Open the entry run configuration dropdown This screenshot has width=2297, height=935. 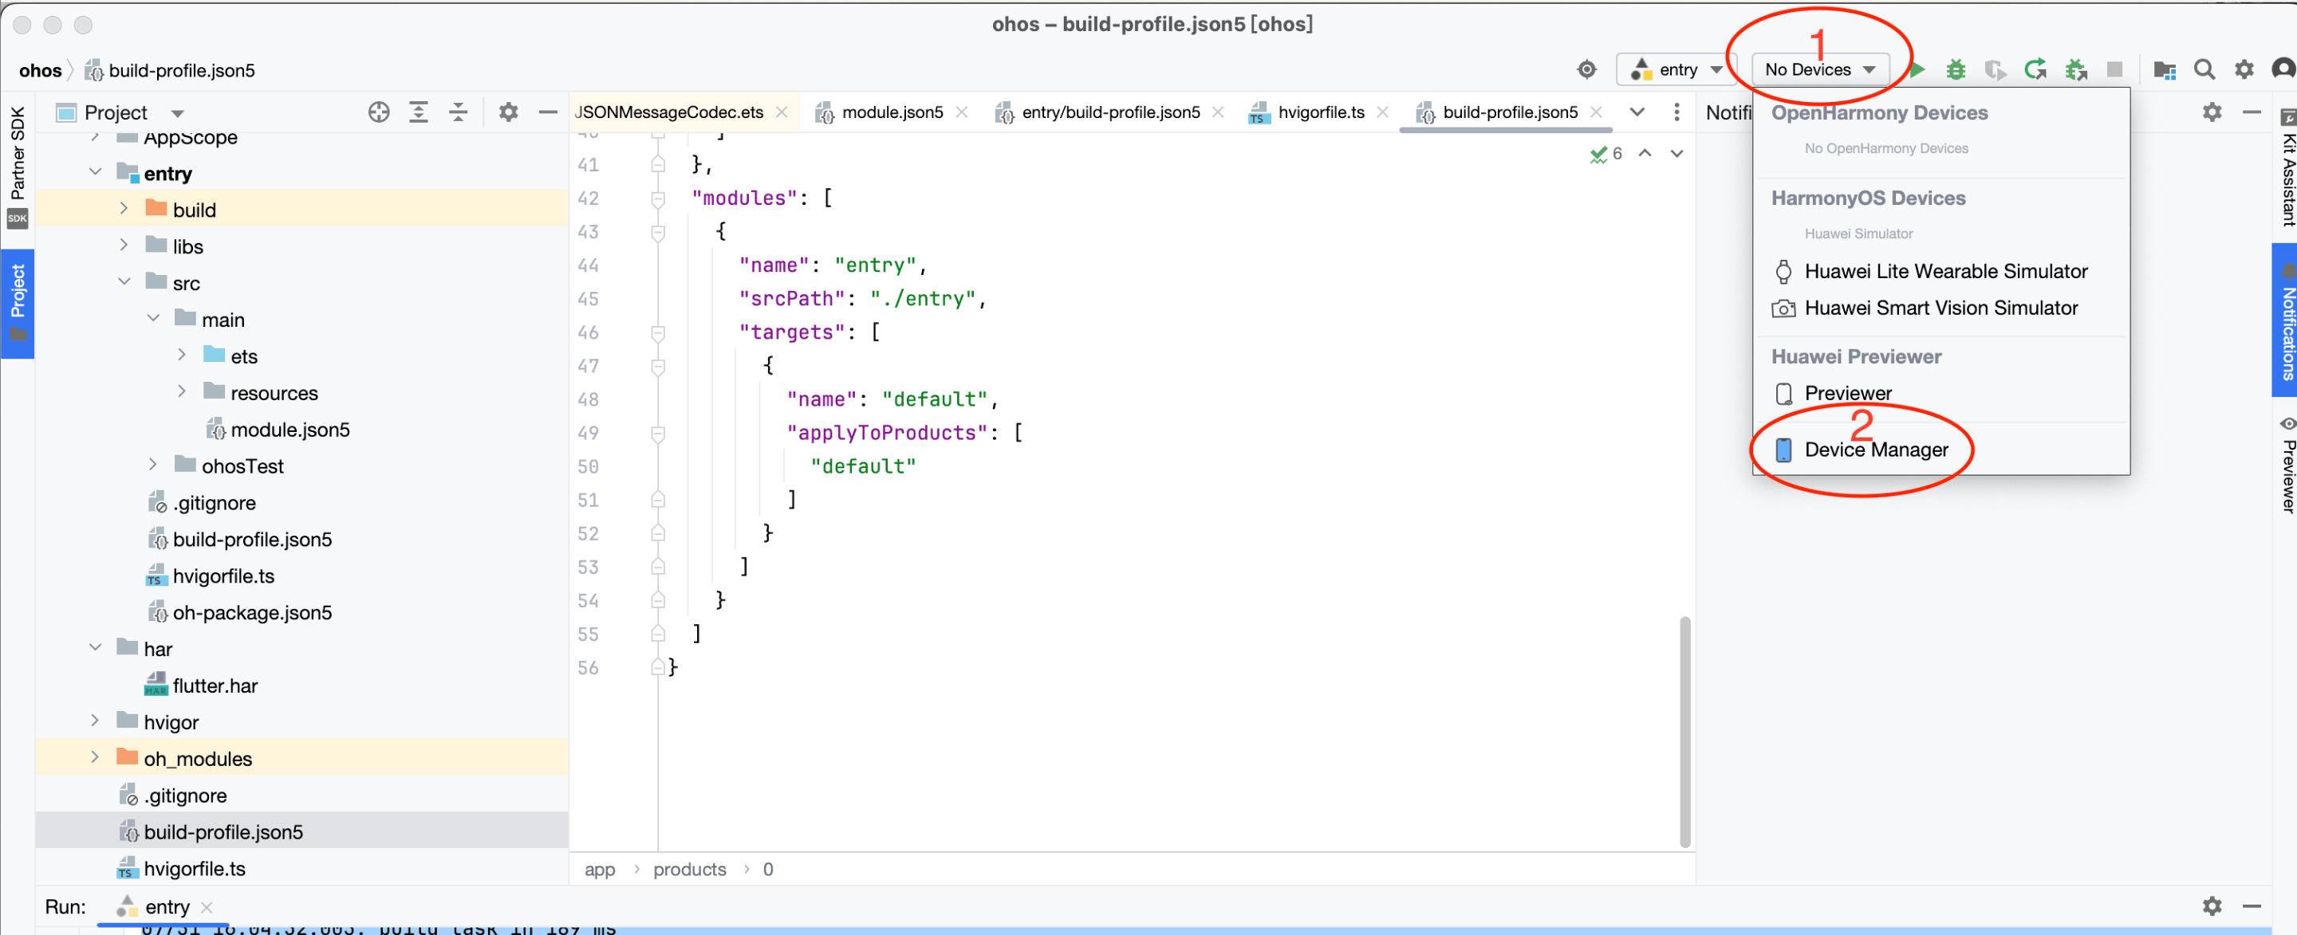[x=1676, y=69]
